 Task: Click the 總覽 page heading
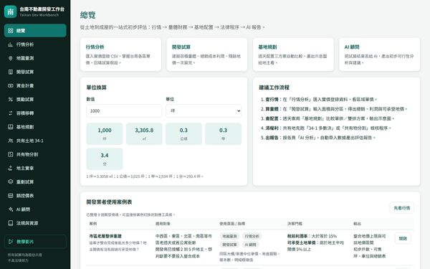click(x=88, y=15)
